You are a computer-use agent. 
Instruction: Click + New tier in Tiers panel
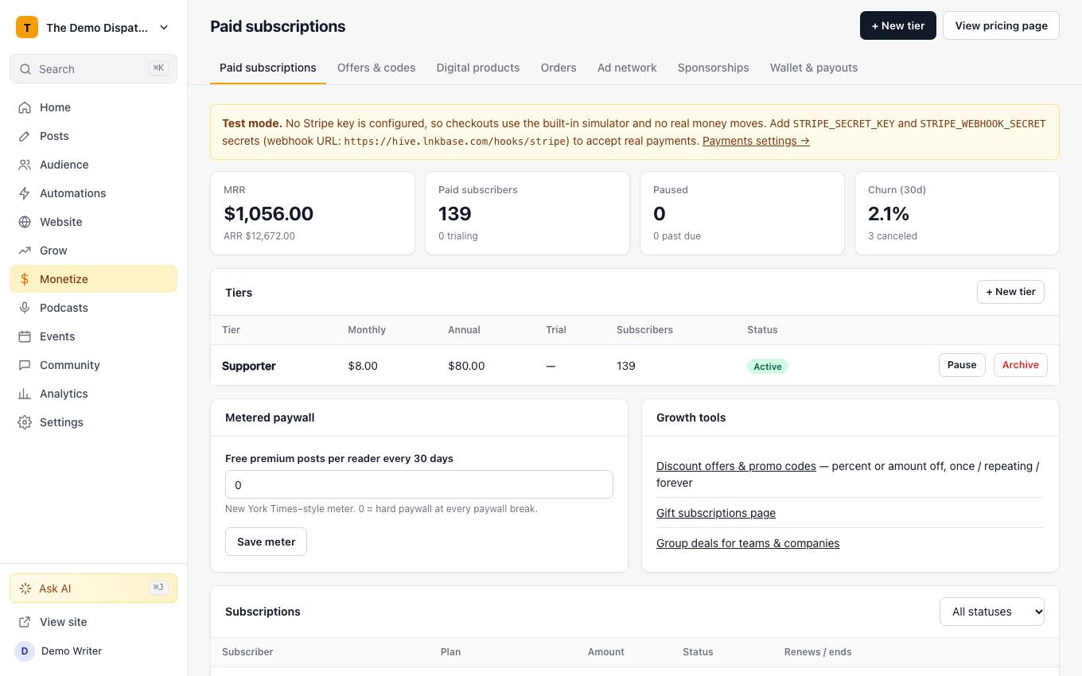point(1010,292)
